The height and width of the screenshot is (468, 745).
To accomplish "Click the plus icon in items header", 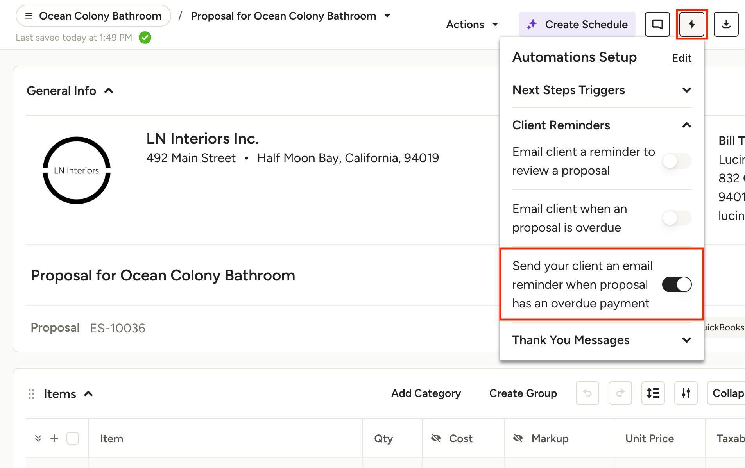I will (54, 438).
